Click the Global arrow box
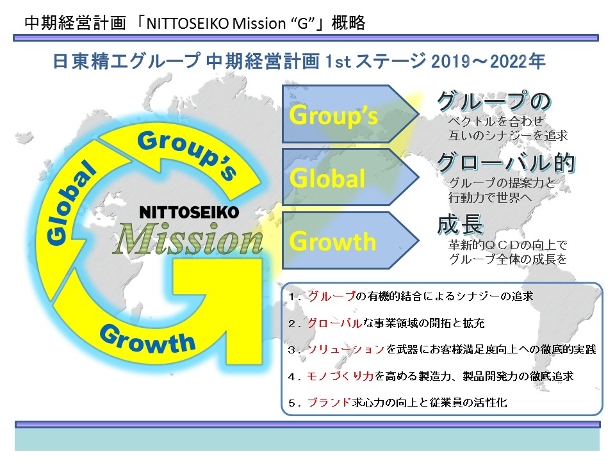Viewport: 615px width, 461px height. pos(350,177)
